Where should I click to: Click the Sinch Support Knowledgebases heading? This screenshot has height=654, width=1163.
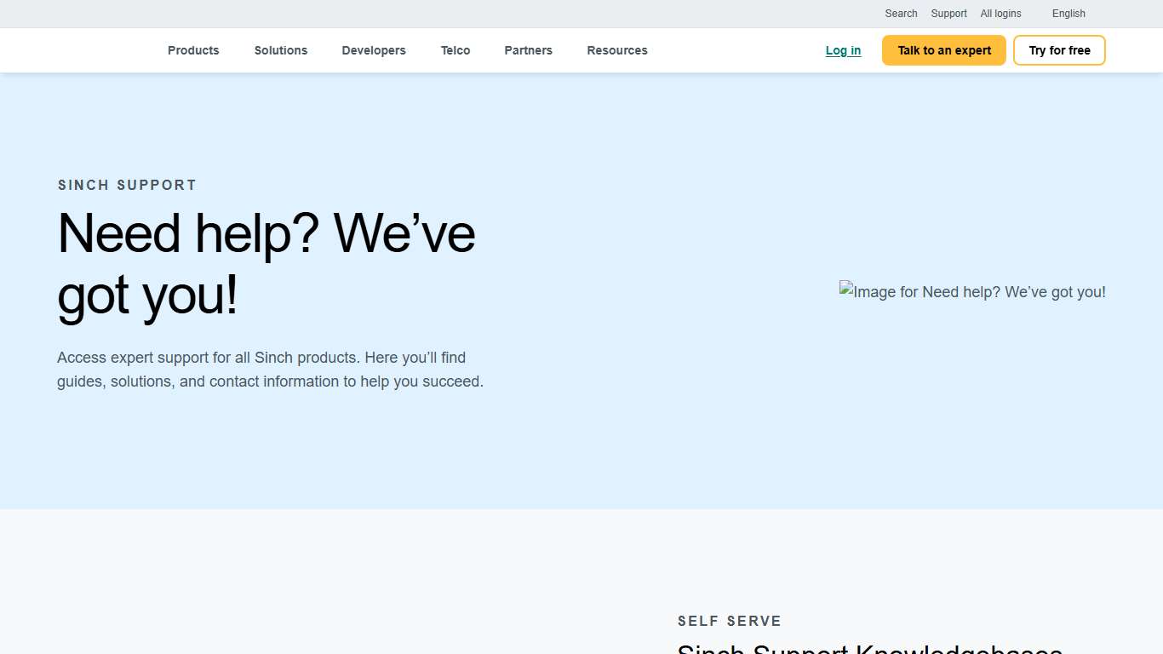[x=869, y=648]
